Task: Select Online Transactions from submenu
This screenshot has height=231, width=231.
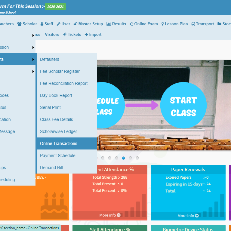Action: (59, 143)
